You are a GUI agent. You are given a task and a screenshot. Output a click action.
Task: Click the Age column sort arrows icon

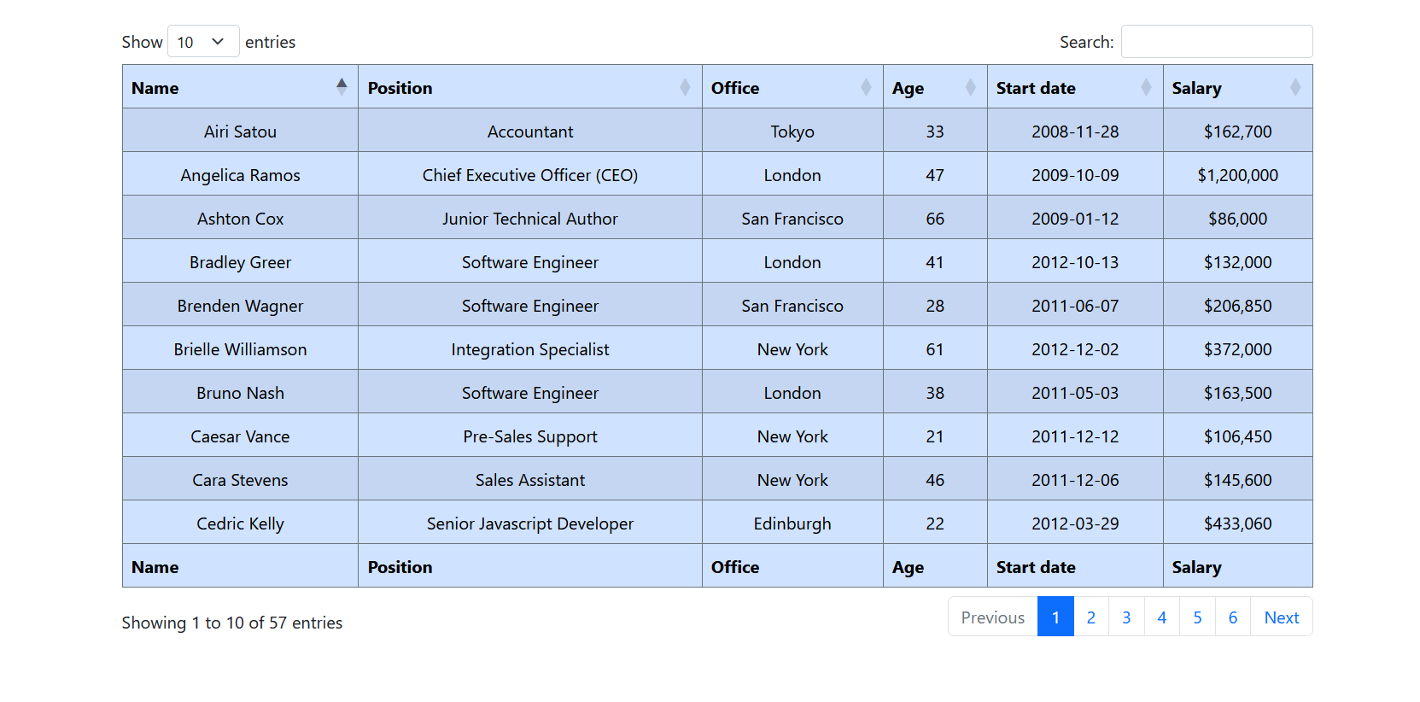[x=970, y=87]
